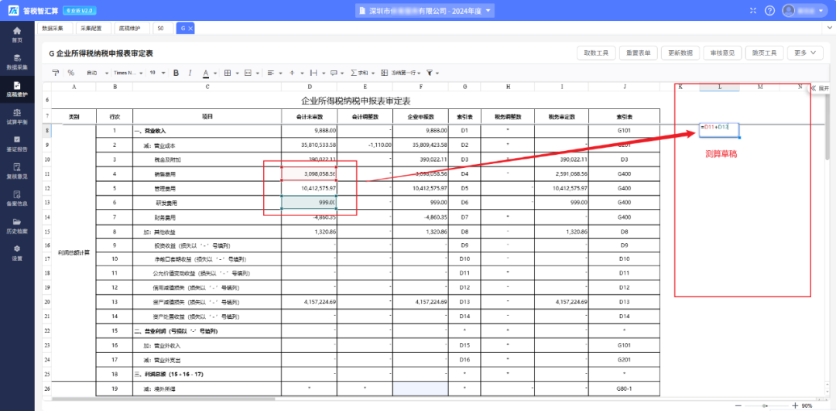The image size is (836, 411).
Task: Click the zoom in plus button
Action: (x=795, y=406)
